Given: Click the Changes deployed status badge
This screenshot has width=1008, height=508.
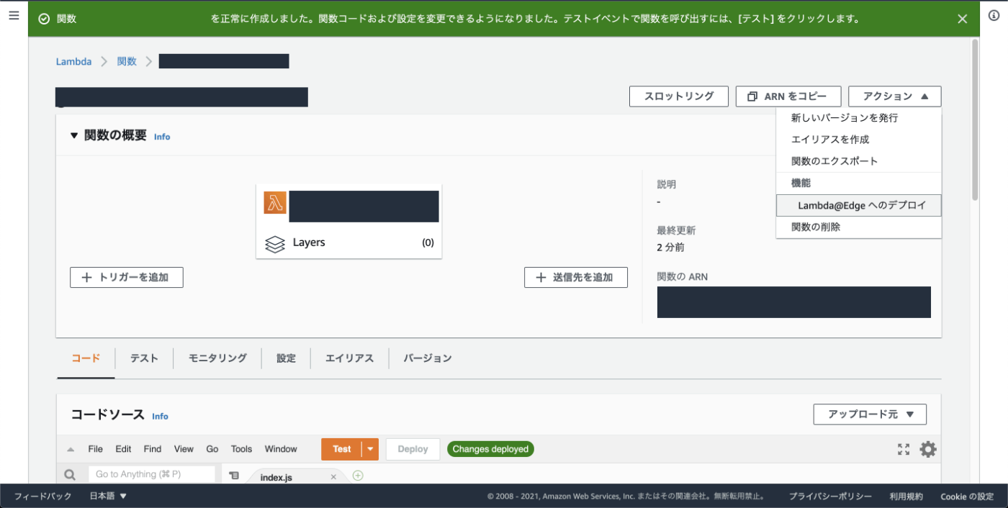Looking at the screenshot, I should pyautogui.click(x=490, y=449).
